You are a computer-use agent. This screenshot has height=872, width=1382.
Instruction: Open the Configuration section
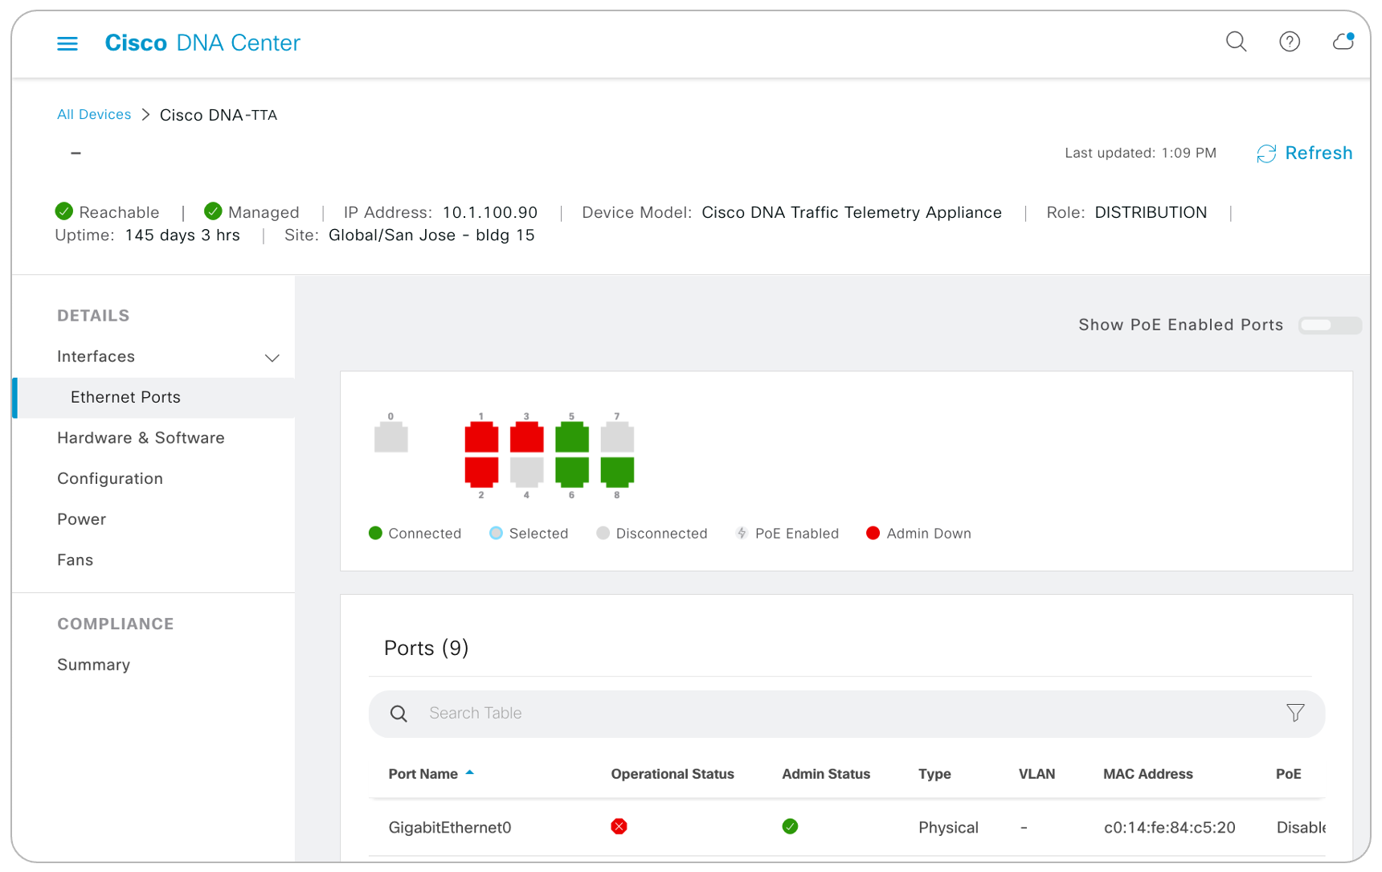[110, 479]
